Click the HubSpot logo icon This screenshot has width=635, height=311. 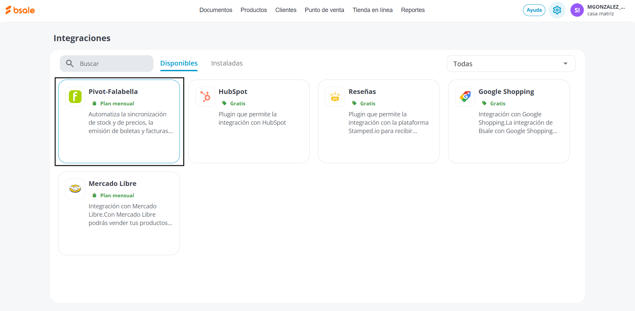pyautogui.click(x=205, y=97)
